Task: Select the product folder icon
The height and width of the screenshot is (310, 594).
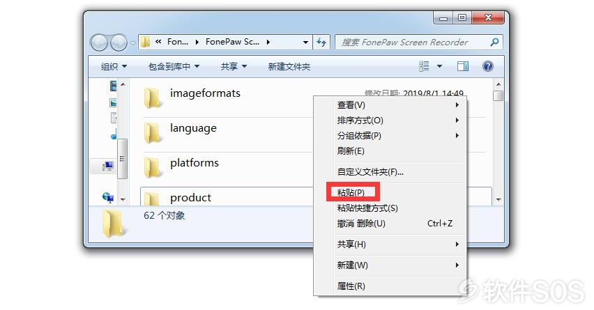Action: [x=152, y=198]
